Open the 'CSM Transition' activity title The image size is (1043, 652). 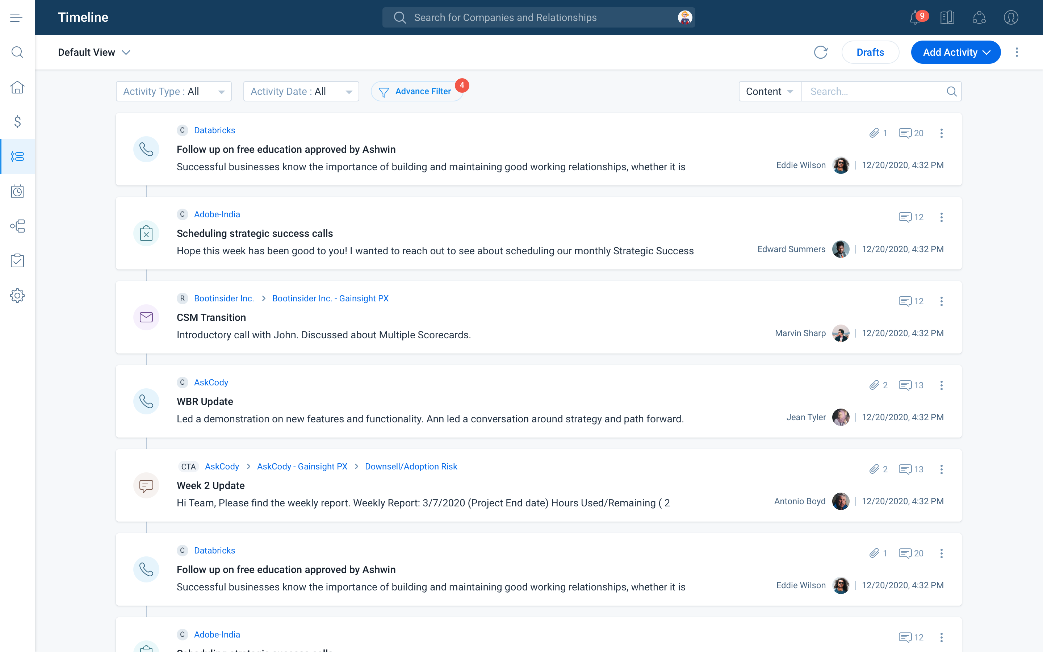[x=211, y=317]
